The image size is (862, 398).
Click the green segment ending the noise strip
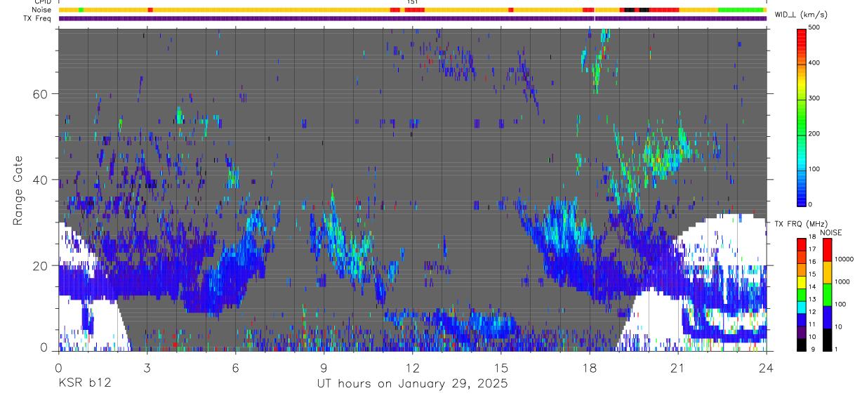click(741, 10)
